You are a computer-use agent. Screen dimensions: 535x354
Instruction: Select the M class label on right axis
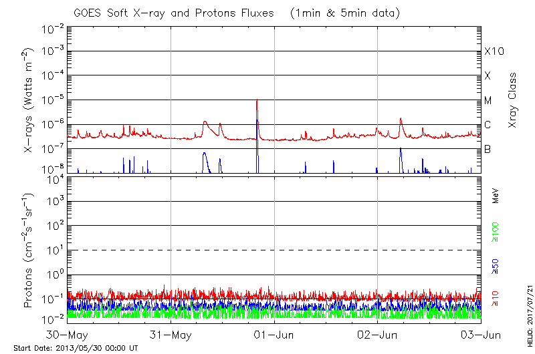488,101
